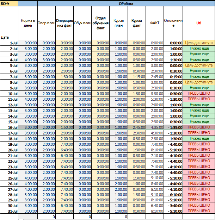Click the red Utl header cell
This screenshot has height=220, width=215.
coord(199,23)
